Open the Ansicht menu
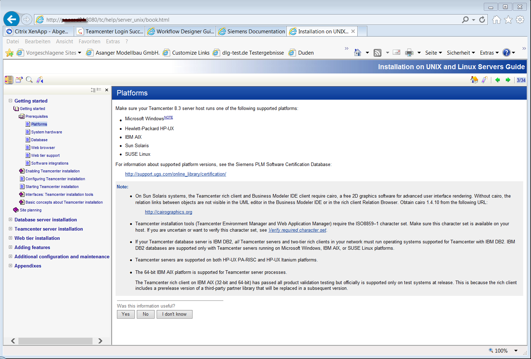Screen dimensions: 531x359 click(x=65, y=42)
